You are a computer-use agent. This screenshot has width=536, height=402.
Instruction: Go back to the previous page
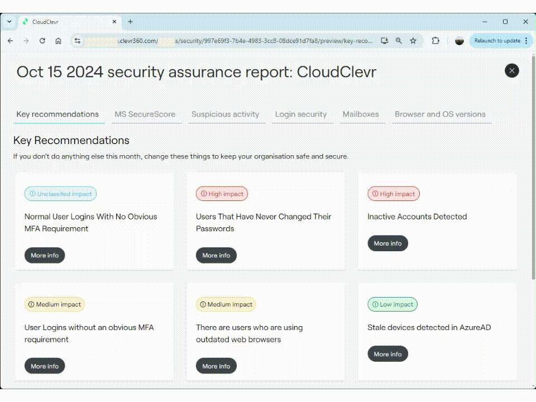(10, 41)
